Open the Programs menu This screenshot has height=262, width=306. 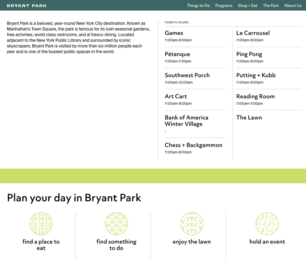(224, 5)
